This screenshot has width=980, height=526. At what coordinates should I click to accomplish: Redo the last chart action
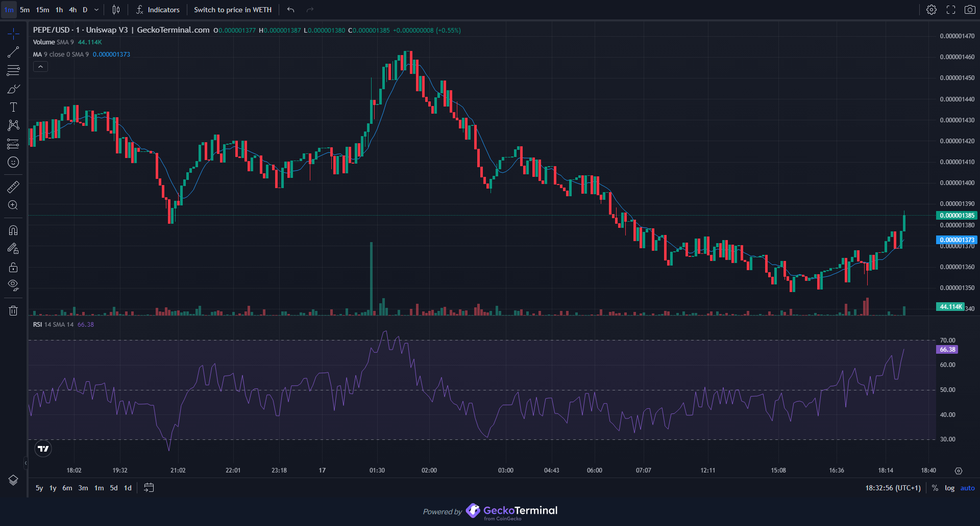click(x=310, y=10)
